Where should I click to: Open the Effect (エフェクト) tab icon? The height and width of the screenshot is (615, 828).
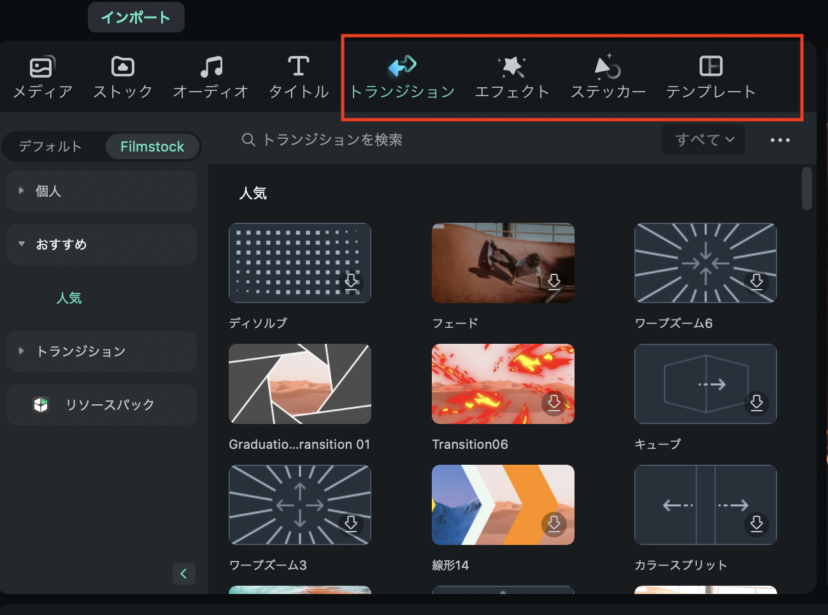511,66
